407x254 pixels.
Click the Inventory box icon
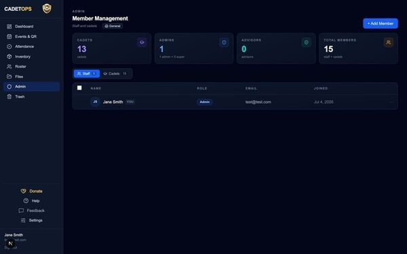tap(9, 56)
